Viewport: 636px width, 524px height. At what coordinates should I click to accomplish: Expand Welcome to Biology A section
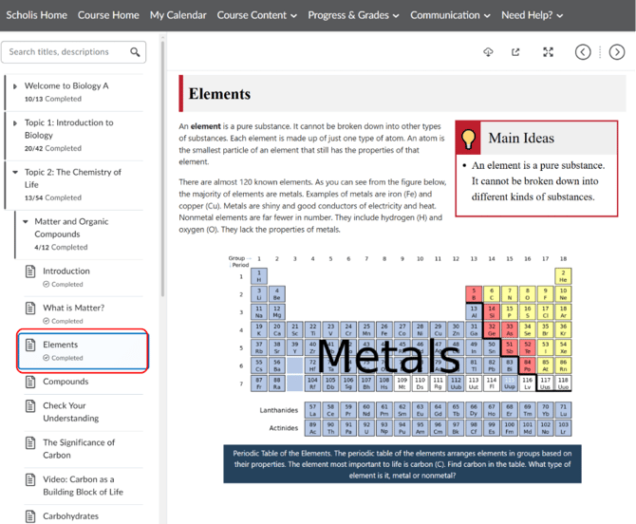[x=15, y=86]
